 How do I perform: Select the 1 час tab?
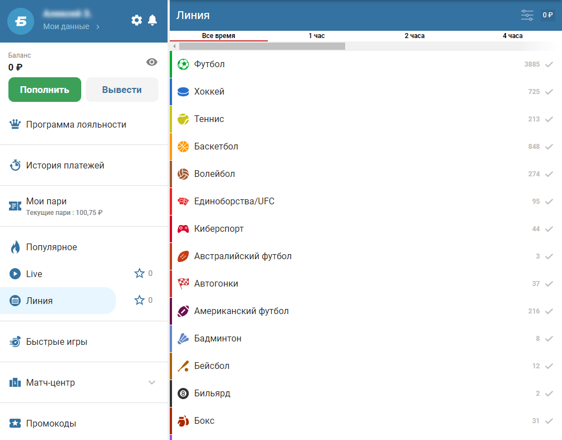[x=317, y=36]
